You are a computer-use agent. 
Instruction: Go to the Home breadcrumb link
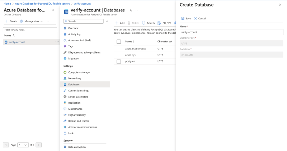pyautogui.click(x=7, y=4)
